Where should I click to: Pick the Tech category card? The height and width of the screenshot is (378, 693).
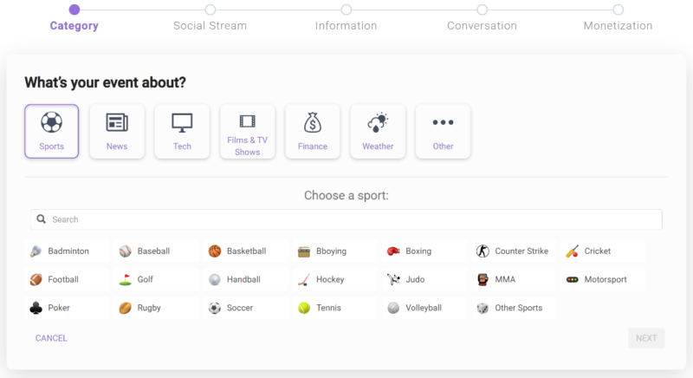(182, 131)
